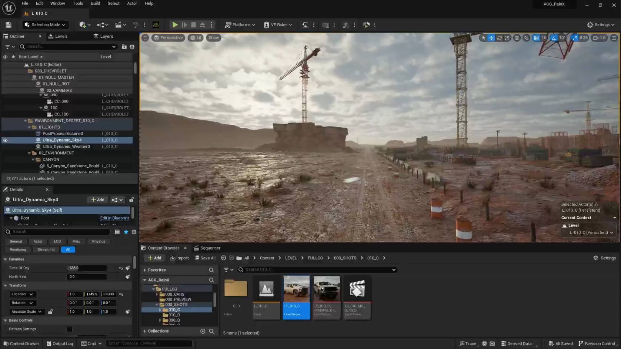This screenshot has width=621, height=349.
Task: Toggle the world/local coordinate globe icon
Action: [517, 38]
